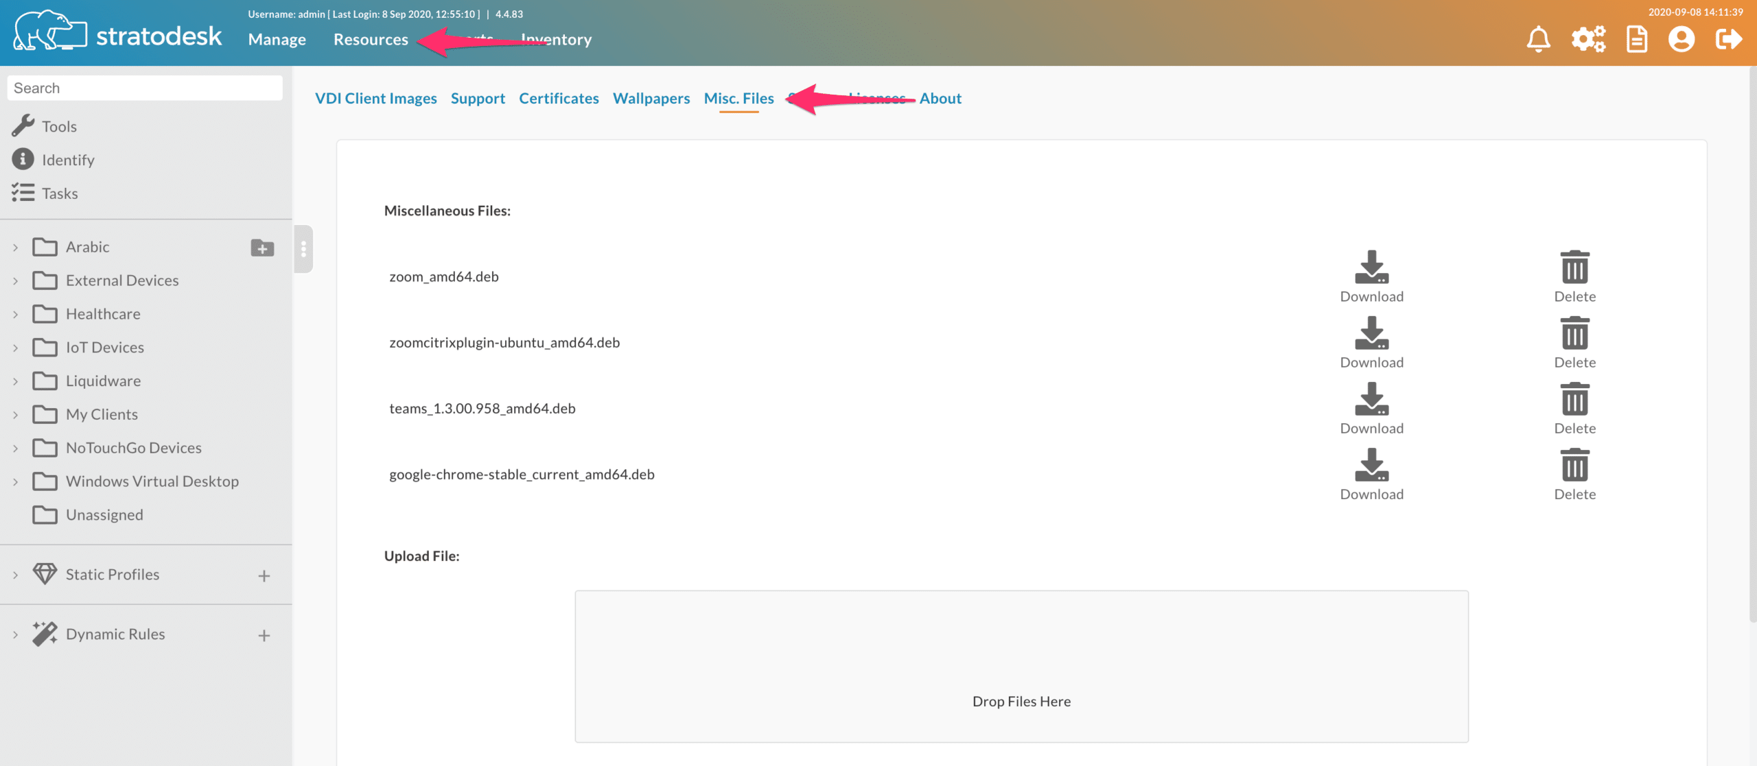The height and width of the screenshot is (766, 1757).
Task: Click the Inventory menu item
Action: [x=557, y=38]
